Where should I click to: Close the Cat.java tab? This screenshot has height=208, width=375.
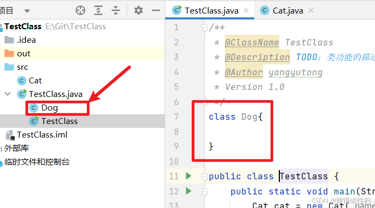[311, 10]
